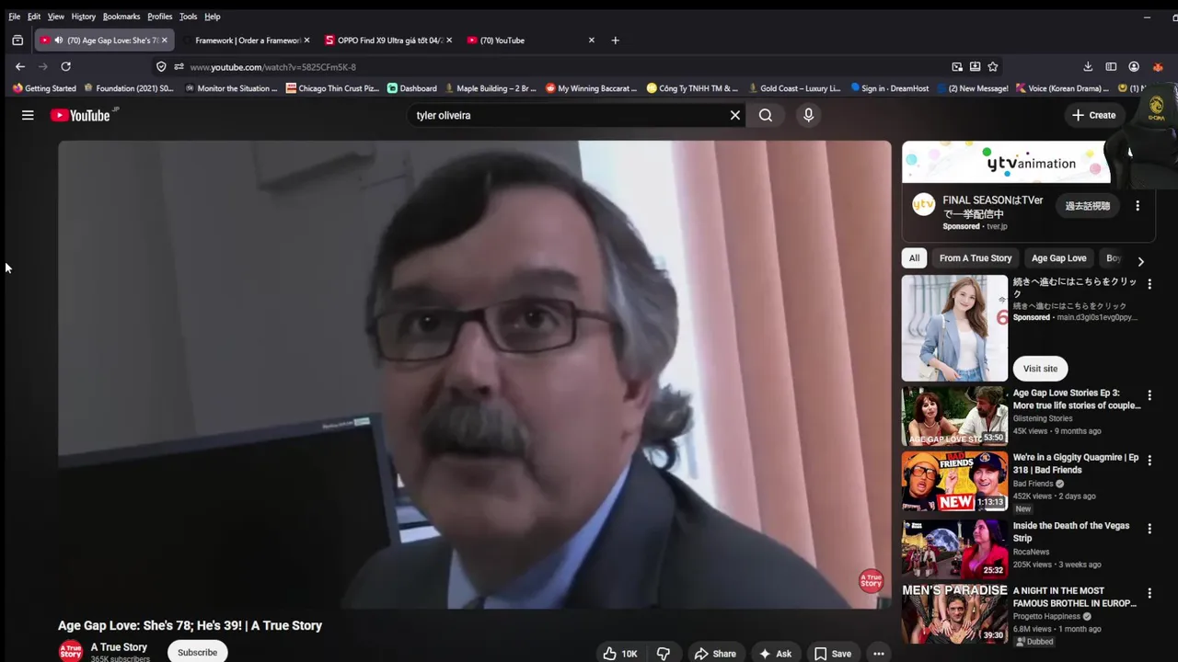
Task: Switch to the OPPO Find X9 Ultra tab
Action: [388, 40]
